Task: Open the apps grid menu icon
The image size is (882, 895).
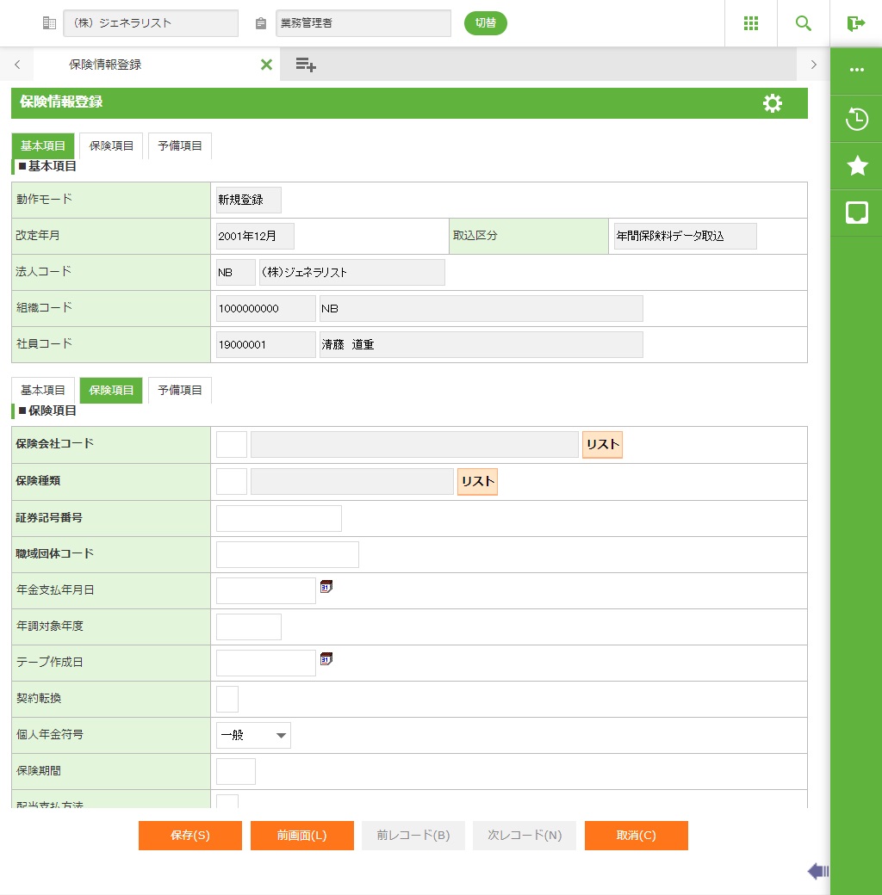Action: point(750,23)
